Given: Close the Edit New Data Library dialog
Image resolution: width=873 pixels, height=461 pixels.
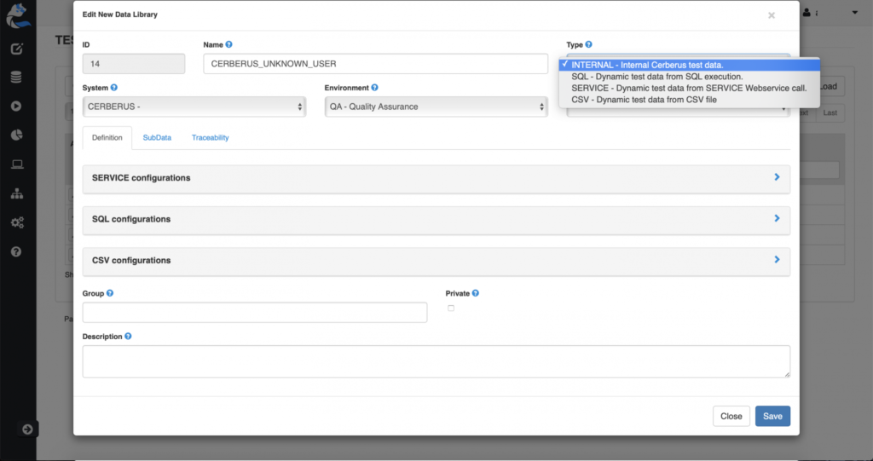Looking at the screenshot, I should point(771,15).
